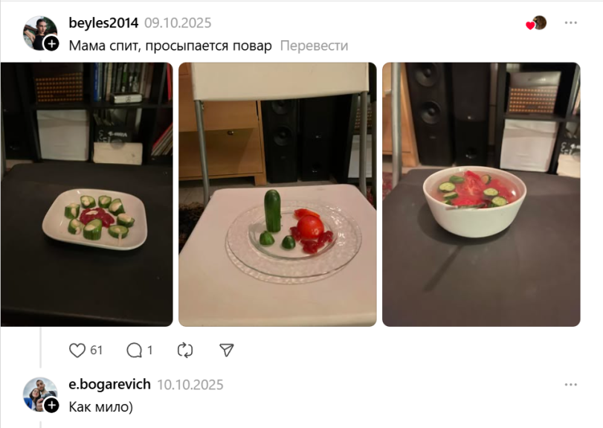Click beyles2014 profile picture

39,33
